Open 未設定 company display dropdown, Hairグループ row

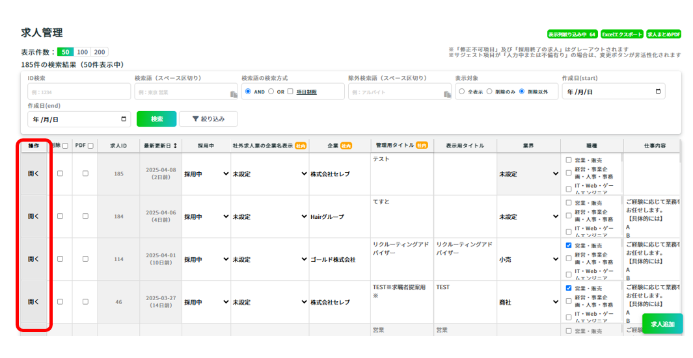269,217
